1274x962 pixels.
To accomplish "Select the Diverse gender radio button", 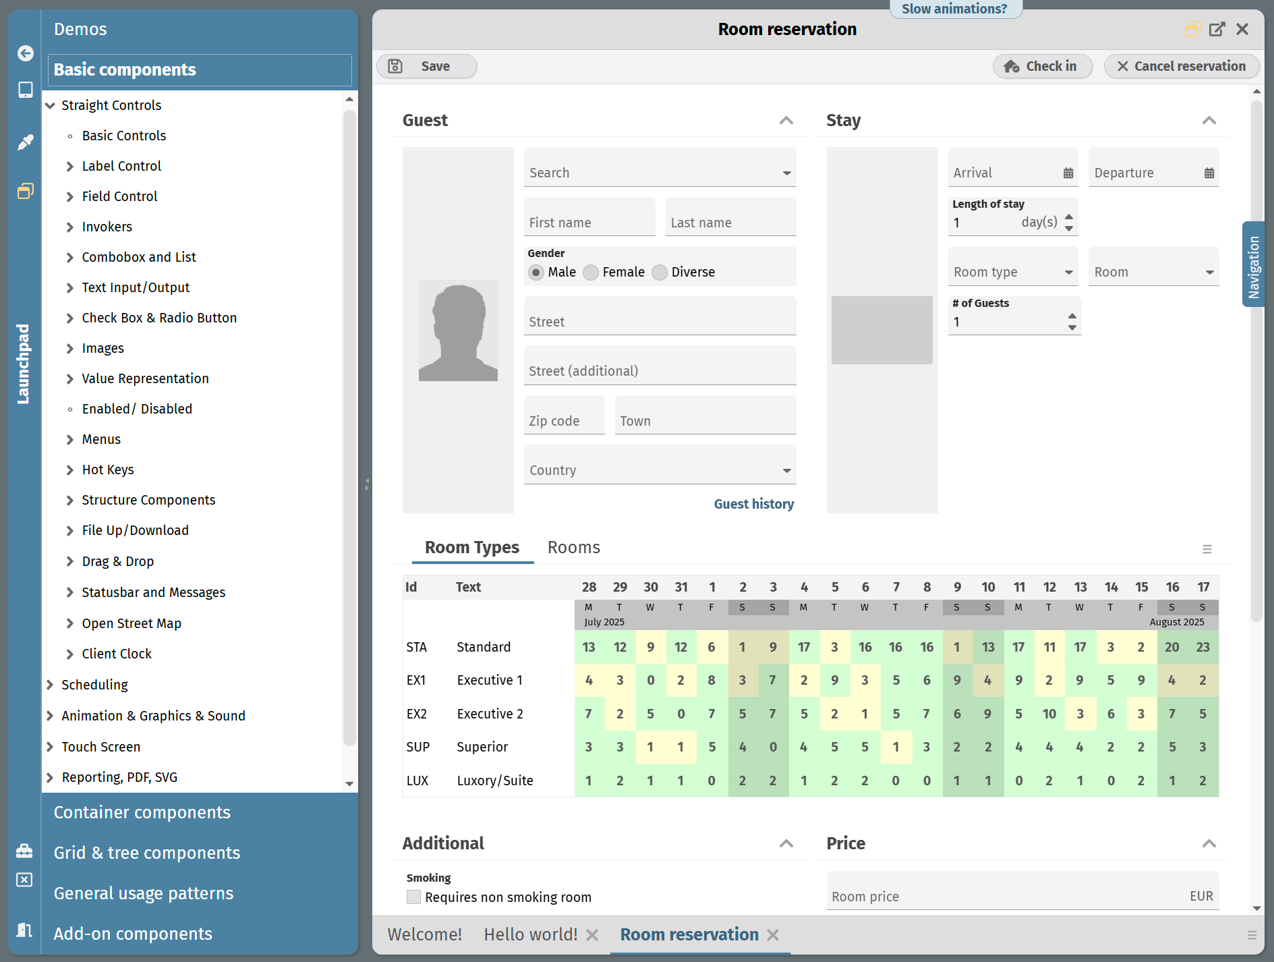I will [x=660, y=273].
